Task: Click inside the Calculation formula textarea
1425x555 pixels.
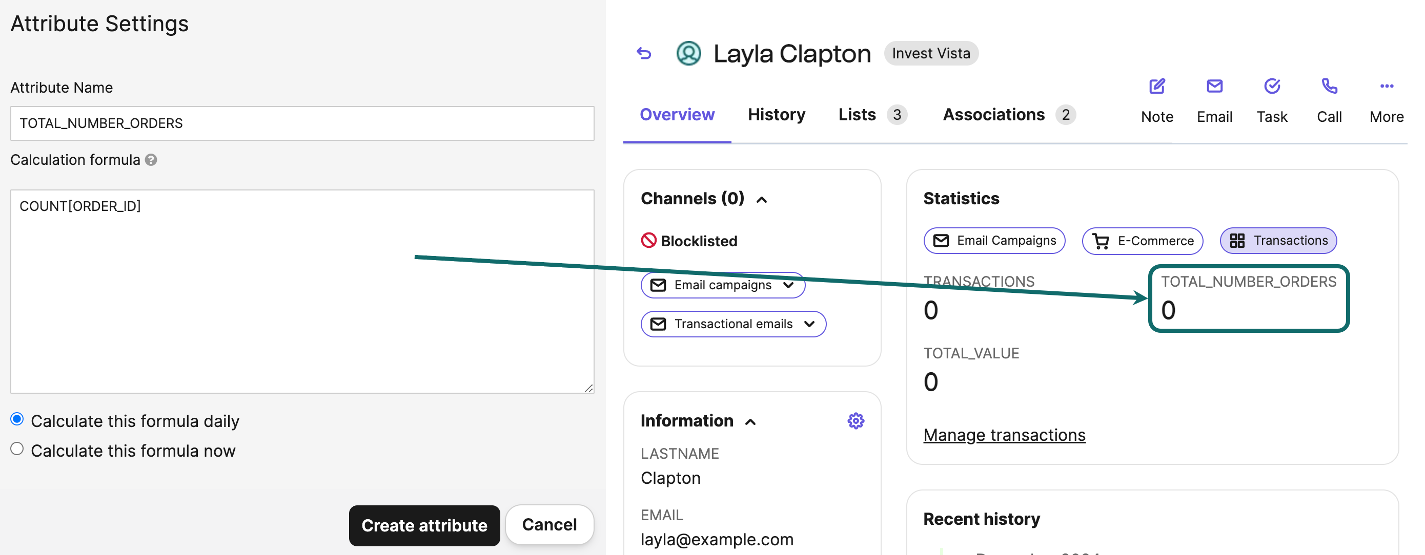Action: [x=302, y=291]
